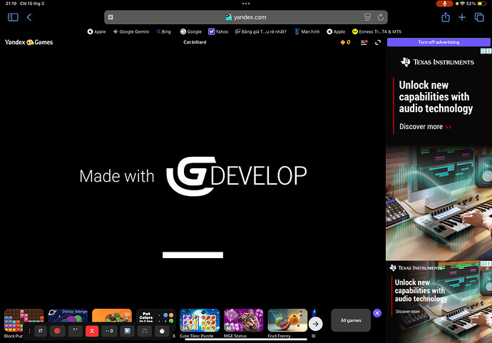
Task: Open the All games list
Action: point(351,321)
